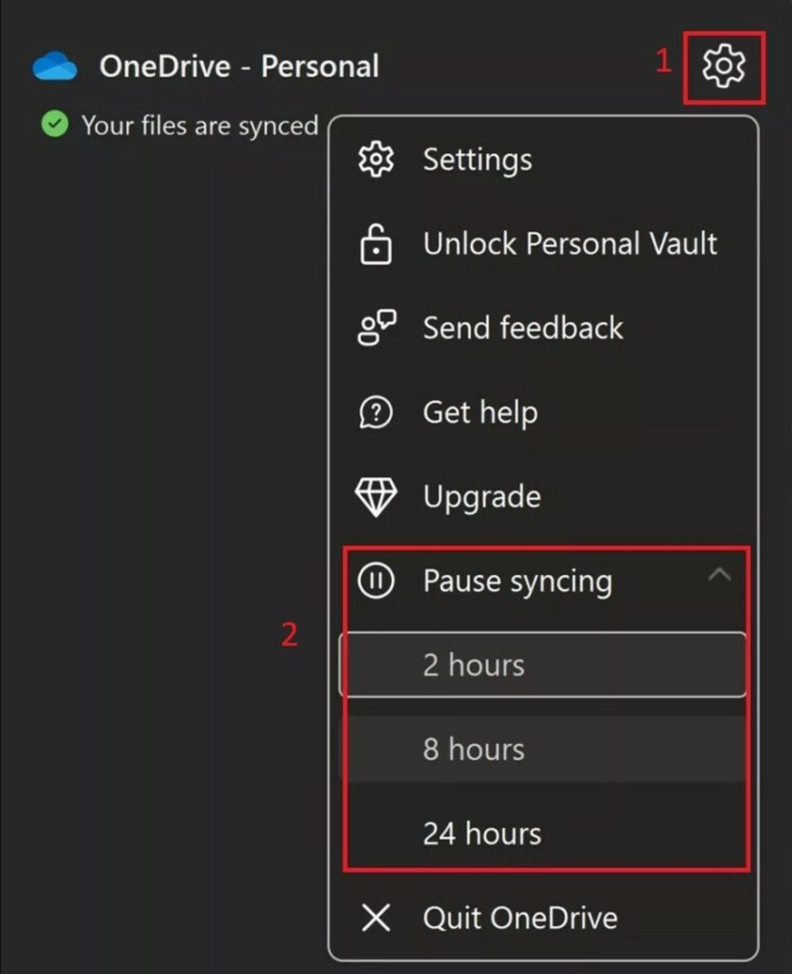Click the Quit OneDrive X icon
The image size is (792, 974).
(x=376, y=917)
